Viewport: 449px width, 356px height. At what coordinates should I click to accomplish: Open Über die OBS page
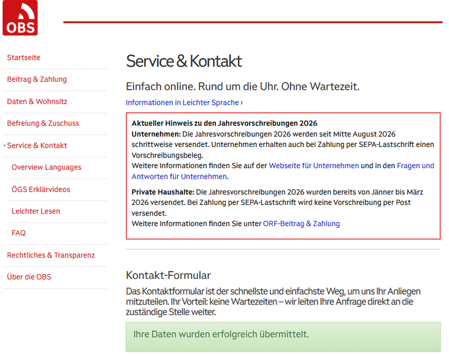point(29,277)
